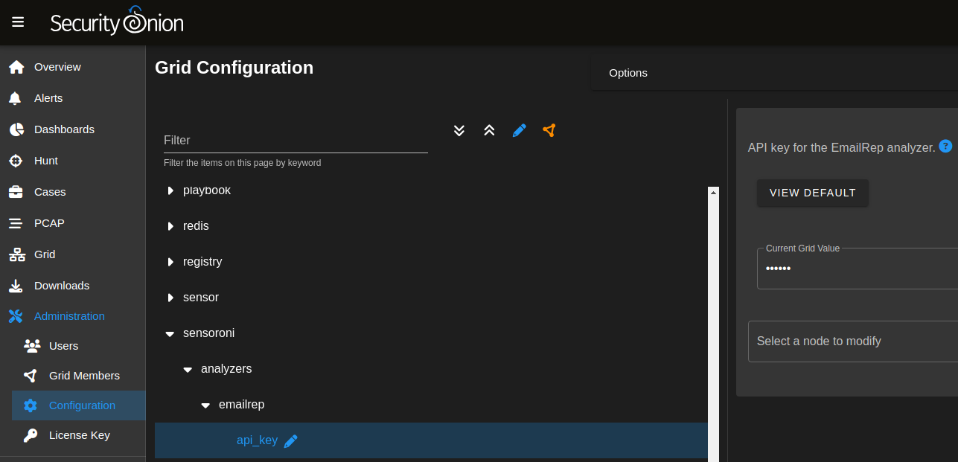
Task: Expand the playbook tree section
Action: click(x=170, y=190)
